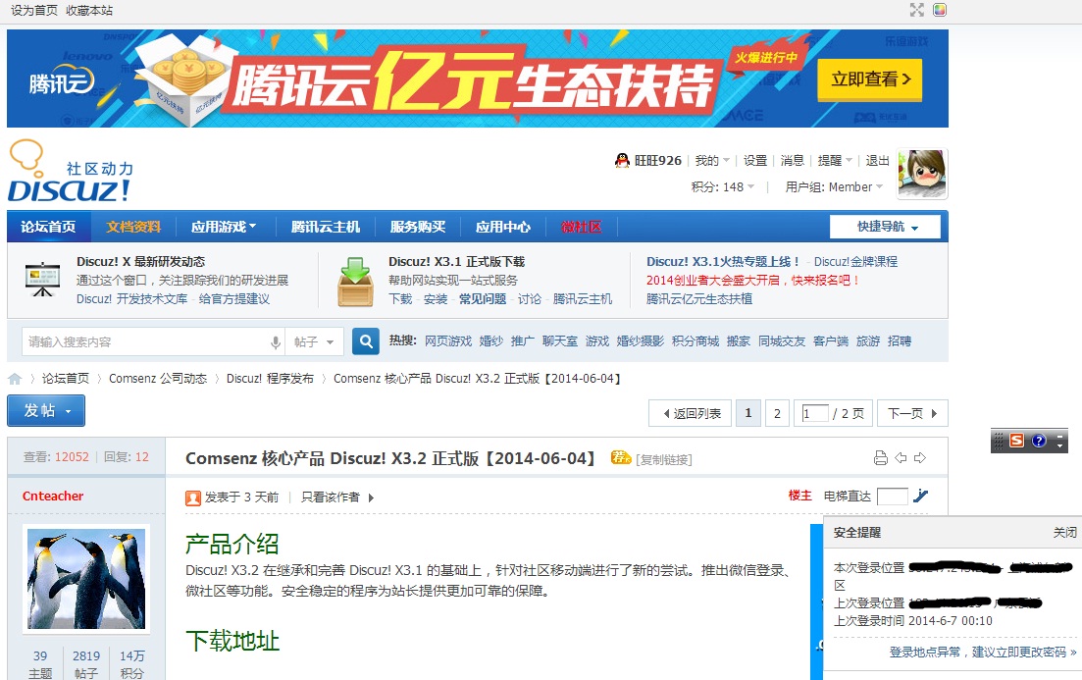Click the blue magnifier search button

(366, 341)
